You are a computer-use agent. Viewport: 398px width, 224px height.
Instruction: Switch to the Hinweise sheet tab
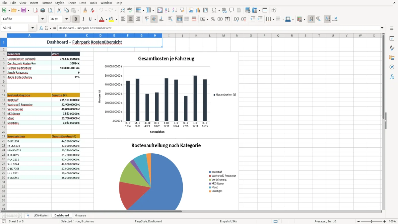tap(80, 215)
